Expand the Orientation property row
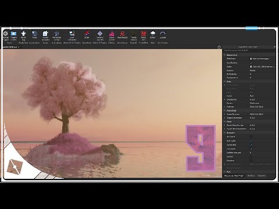This screenshot has height=209, width=279. pos(224,99)
